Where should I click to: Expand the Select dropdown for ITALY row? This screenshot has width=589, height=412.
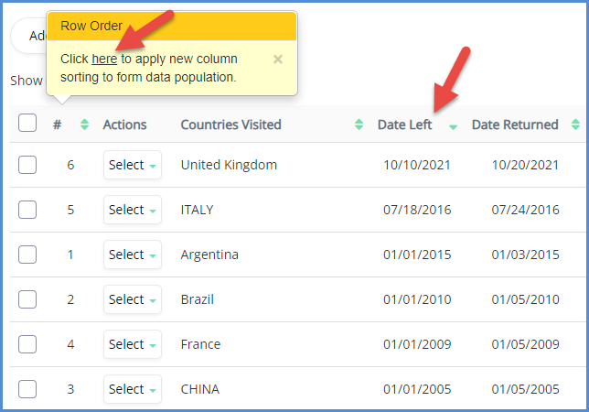pyautogui.click(x=132, y=210)
